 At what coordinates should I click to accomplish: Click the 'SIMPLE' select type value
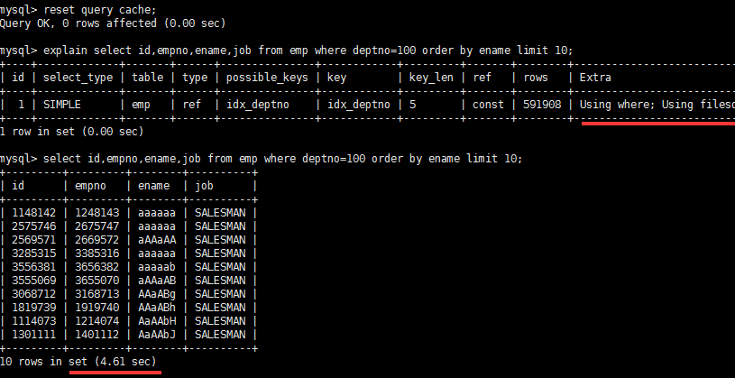pos(62,105)
